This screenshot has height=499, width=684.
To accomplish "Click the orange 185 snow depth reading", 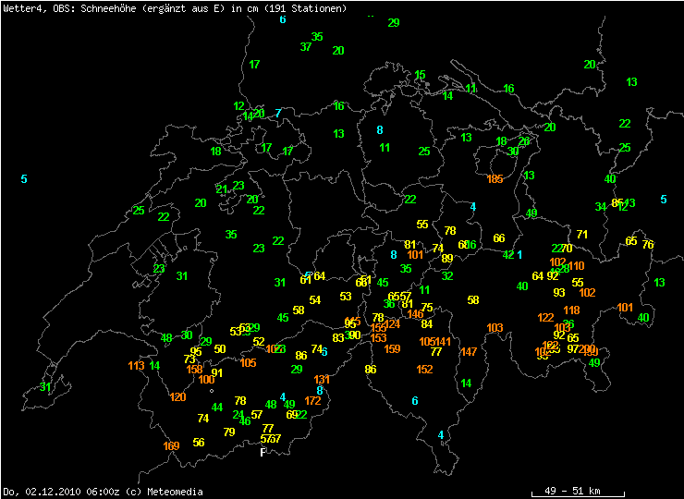I will 495,179.
